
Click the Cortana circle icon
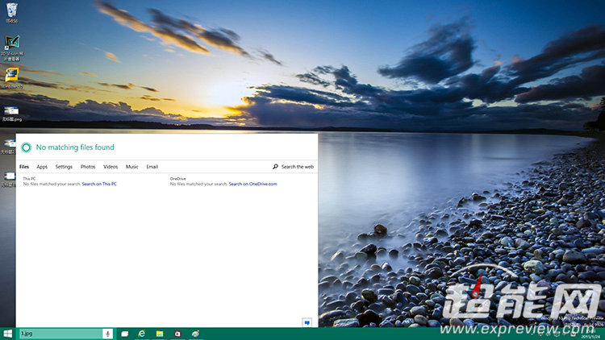coord(27,147)
